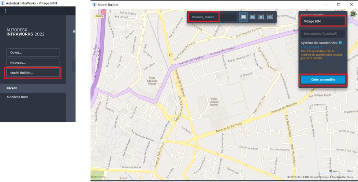Screen dimensions: 358x182
Task: Choose the second area selection tool
Action: click(252, 17)
